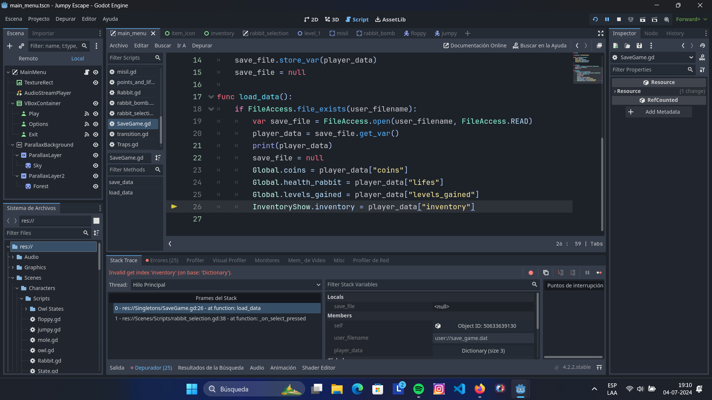Screen dimensions: 712x400
Task: Click the Add Metadata button
Action: 659,112
